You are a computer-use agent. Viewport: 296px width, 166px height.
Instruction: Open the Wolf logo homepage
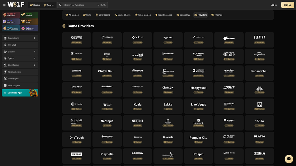point(16,5)
